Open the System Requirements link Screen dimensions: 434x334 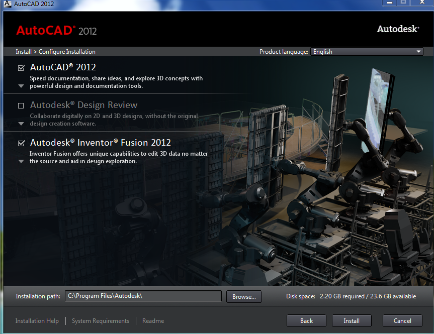coord(101,321)
